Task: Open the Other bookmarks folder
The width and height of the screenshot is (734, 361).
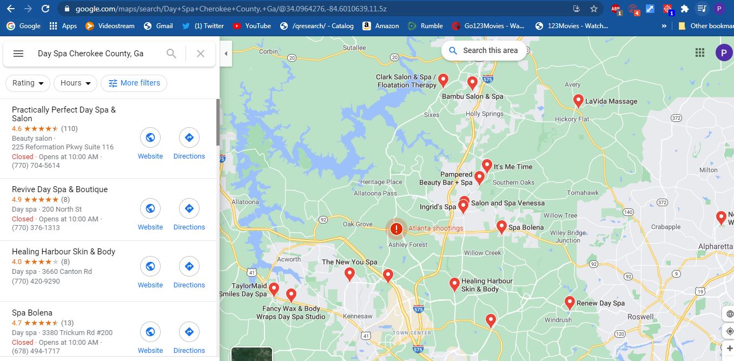Action: (705, 25)
